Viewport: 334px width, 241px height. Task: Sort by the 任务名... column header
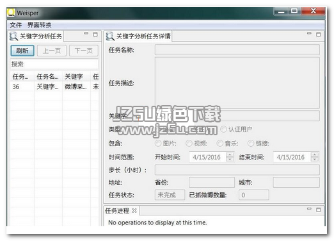[48, 76]
